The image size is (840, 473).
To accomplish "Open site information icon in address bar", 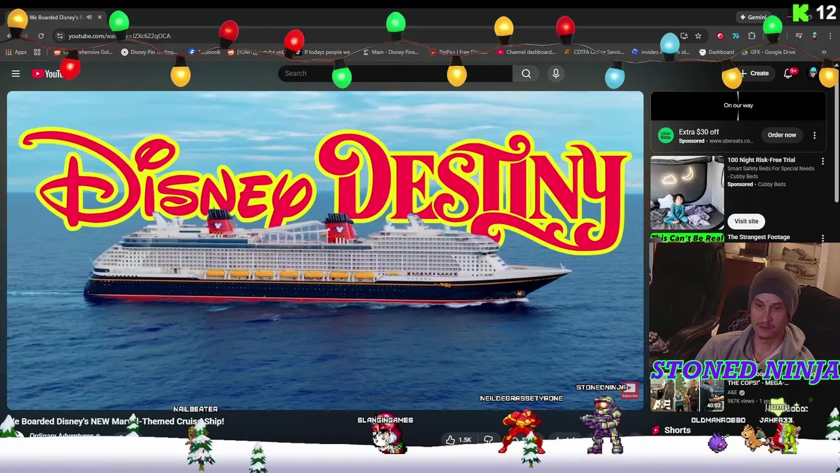I will point(60,36).
